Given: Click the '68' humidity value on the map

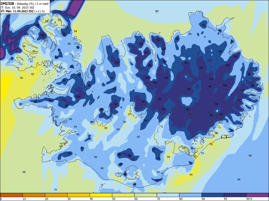Looking at the screenshot, I should click(x=24, y=172).
